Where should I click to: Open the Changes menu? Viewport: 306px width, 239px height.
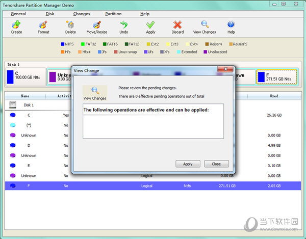pos(82,14)
